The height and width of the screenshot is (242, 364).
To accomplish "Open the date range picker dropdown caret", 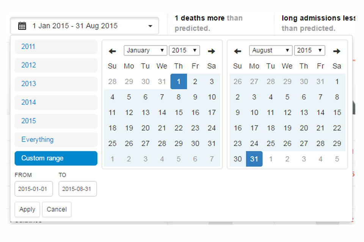I will pyautogui.click(x=151, y=26).
